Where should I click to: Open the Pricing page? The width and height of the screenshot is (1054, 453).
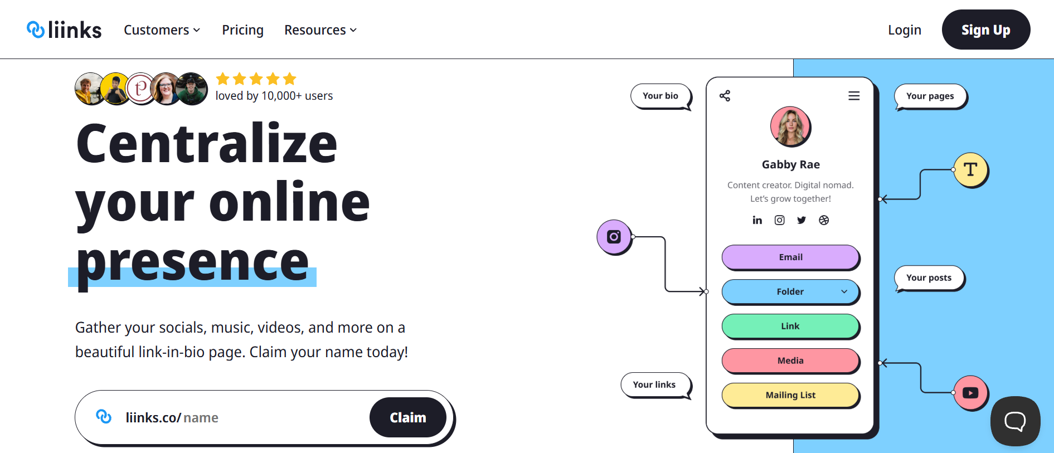click(x=242, y=30)
